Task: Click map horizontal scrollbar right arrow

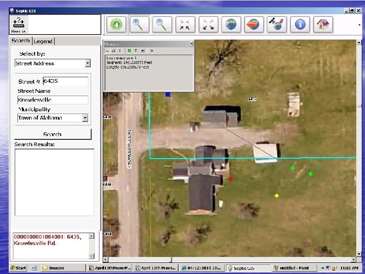Action: tap(353, 259)
